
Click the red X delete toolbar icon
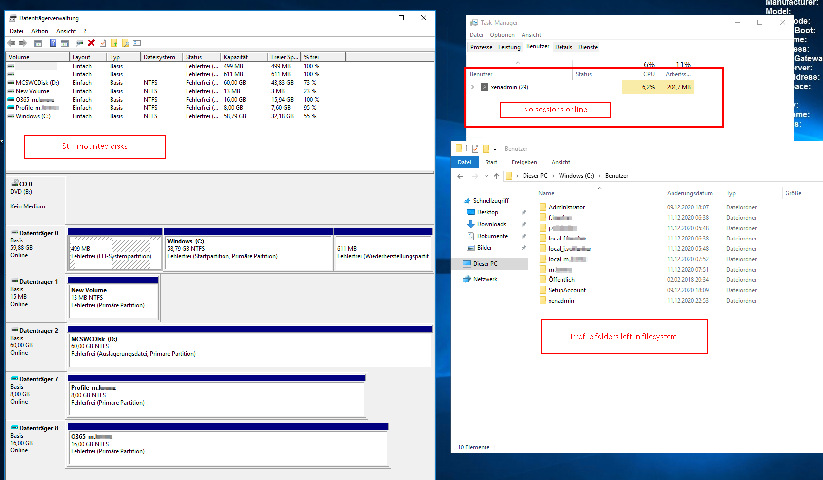pyautogui.click(x=91, y=43)
